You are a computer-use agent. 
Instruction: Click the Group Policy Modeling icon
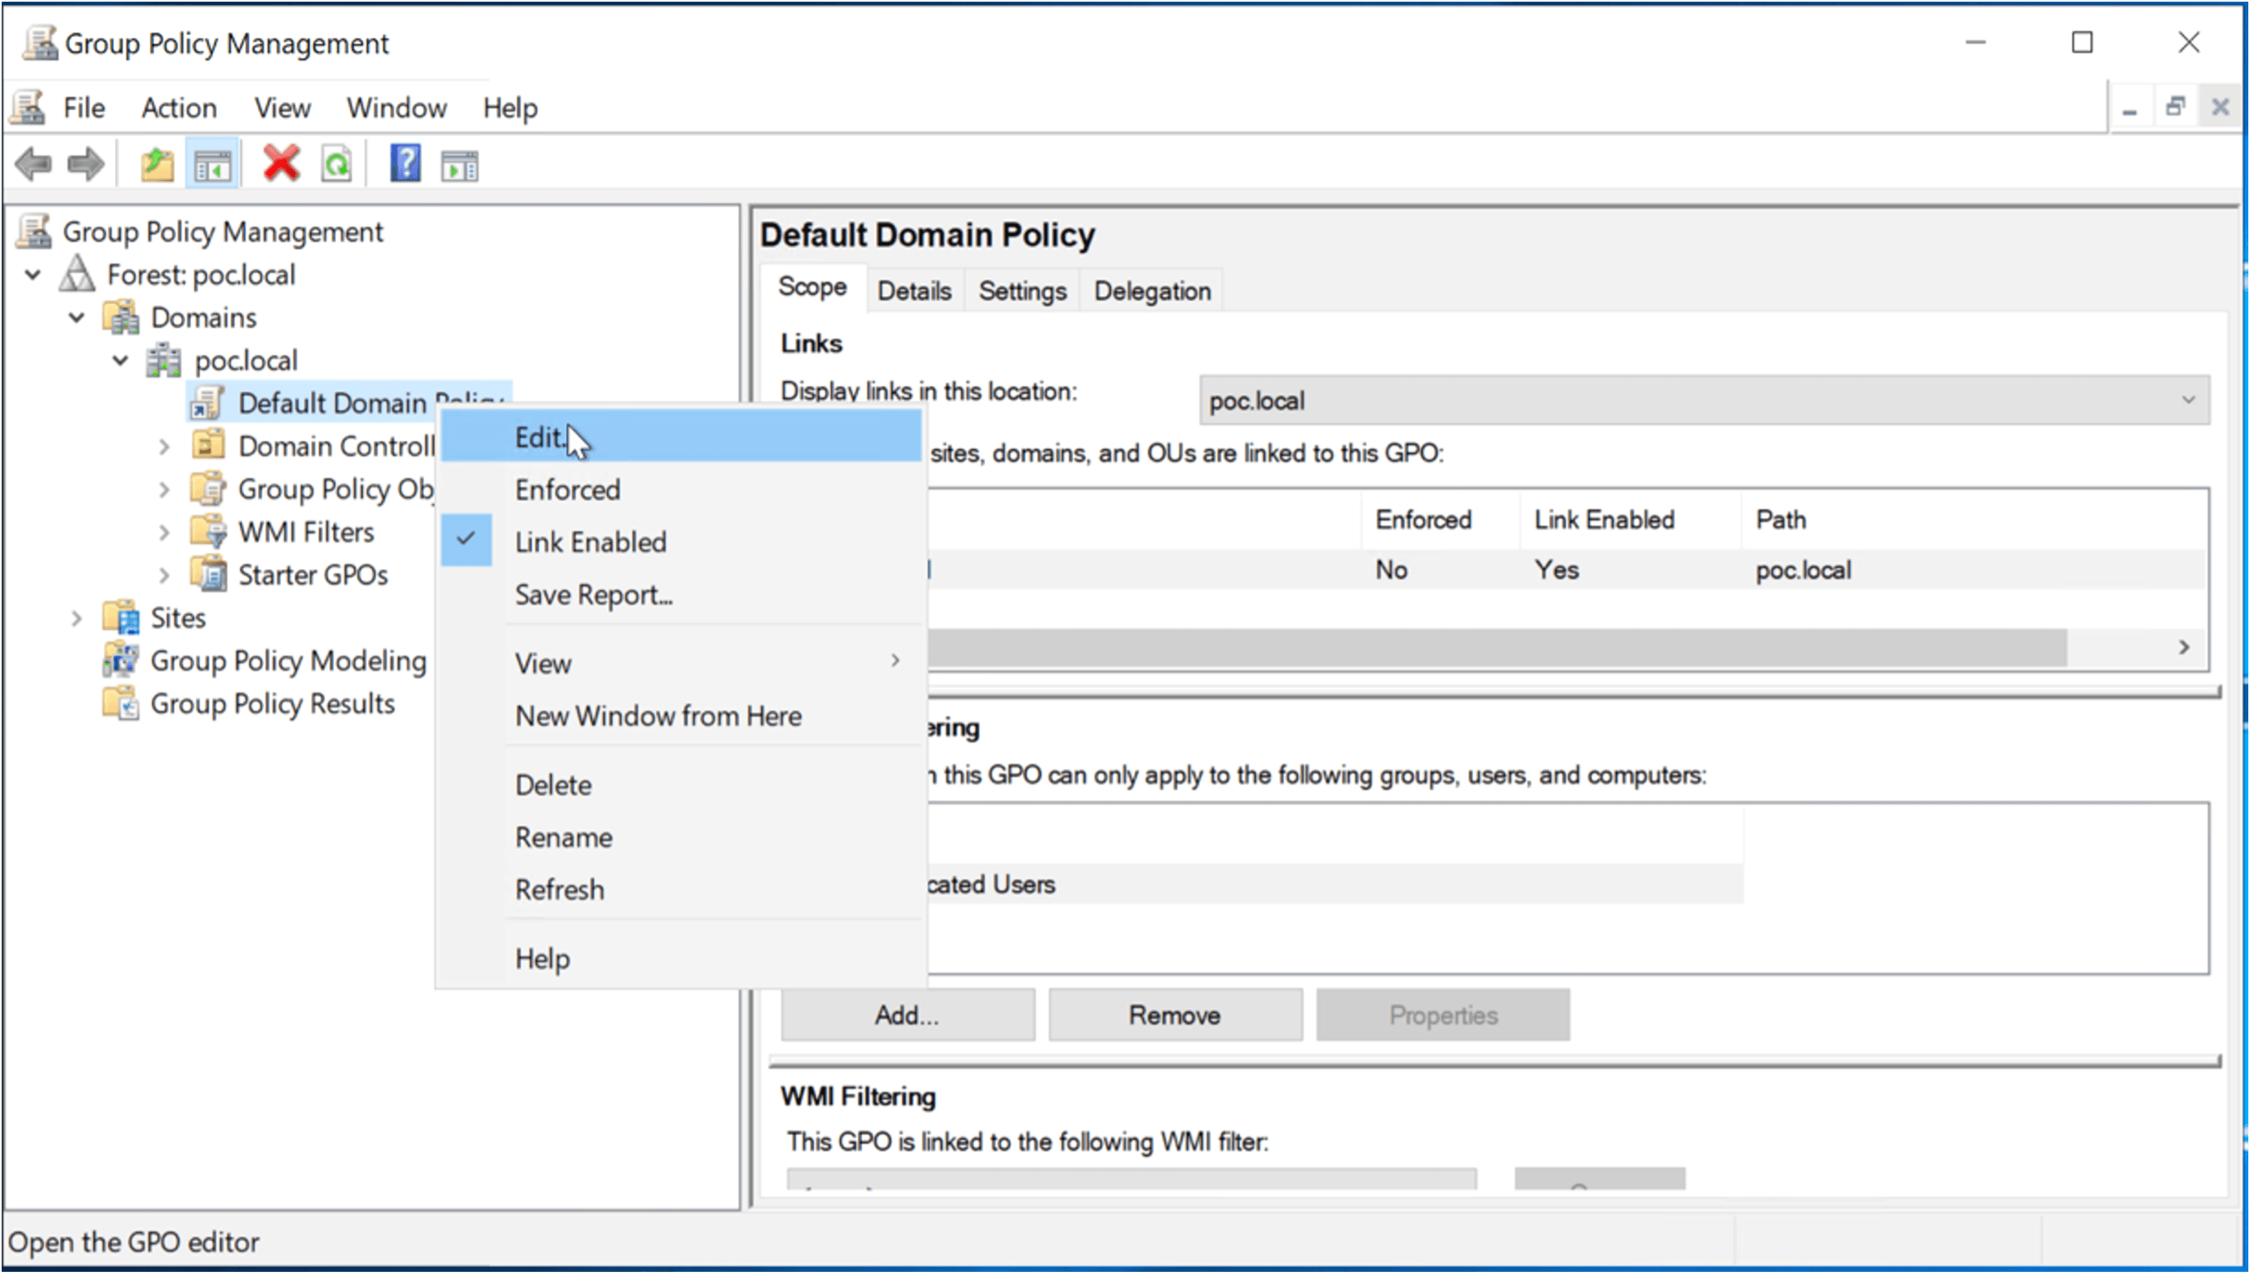tap(121, 661)
